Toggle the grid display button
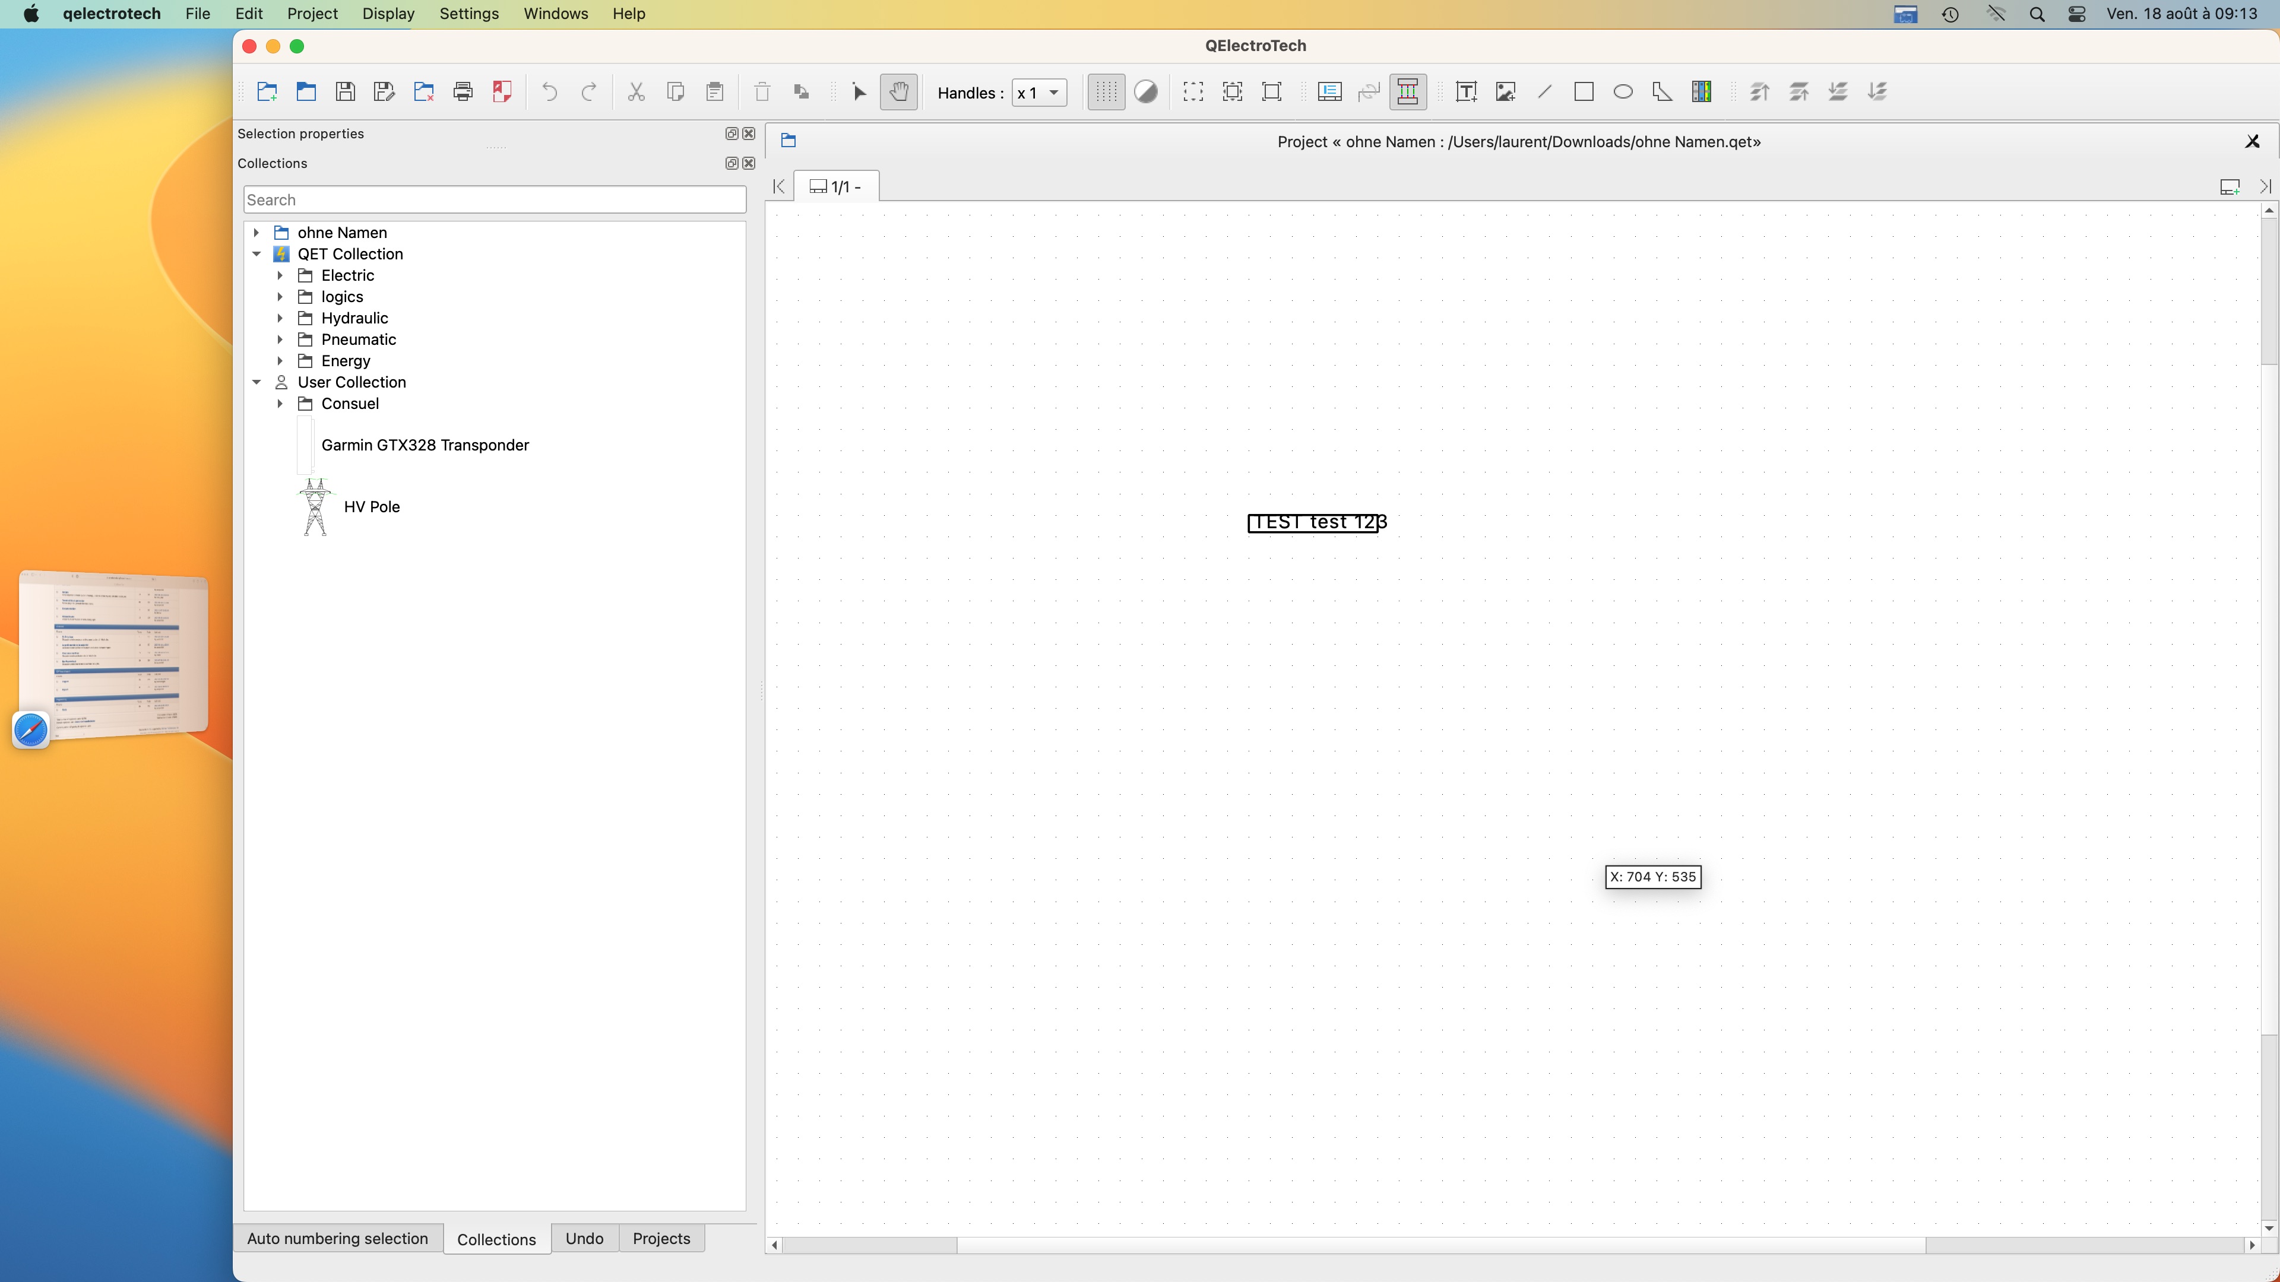The image size is (2280, 1282). [x=1106, y=92]
